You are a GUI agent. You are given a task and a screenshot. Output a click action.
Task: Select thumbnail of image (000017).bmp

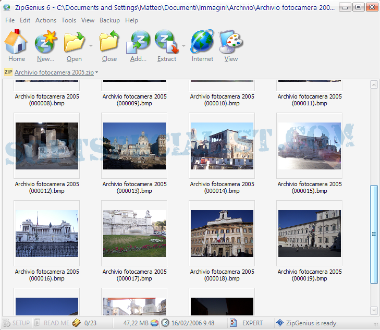click(134, 234)
